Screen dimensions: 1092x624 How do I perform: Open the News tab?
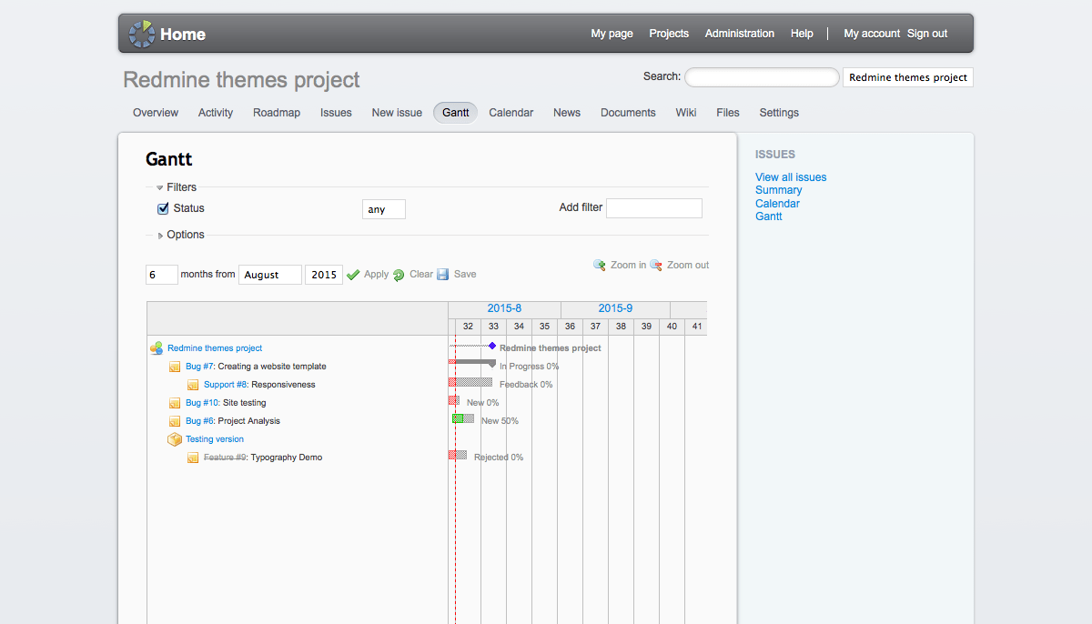pos(567,113)
